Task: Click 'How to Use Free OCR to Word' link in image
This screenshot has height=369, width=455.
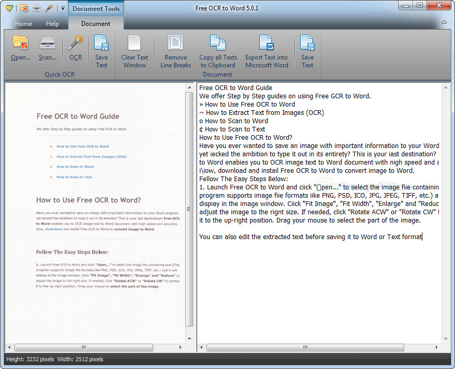Action: pyautogui.click(x=83, y=146)
